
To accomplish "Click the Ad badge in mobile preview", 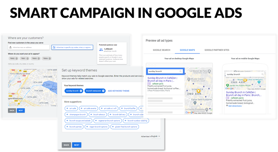I will point(228,98).
